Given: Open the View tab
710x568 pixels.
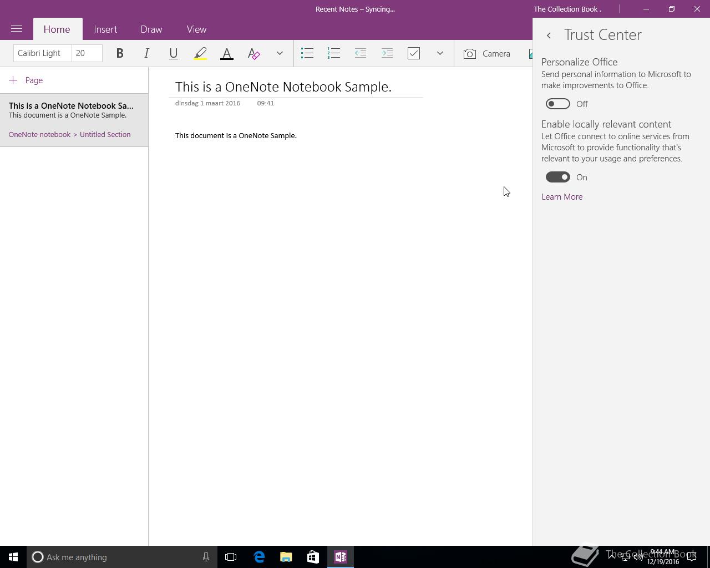Looking at the screenshot, I should point(196,29).
